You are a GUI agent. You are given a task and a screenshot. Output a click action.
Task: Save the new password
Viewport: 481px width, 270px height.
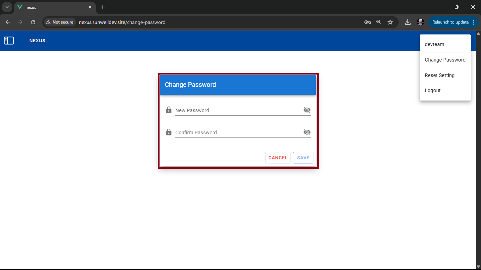tap(303, 157)
